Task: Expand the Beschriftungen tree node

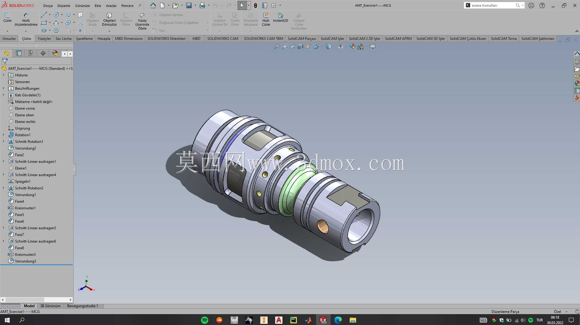Action: pyautogui.click(x=4, y=88)
